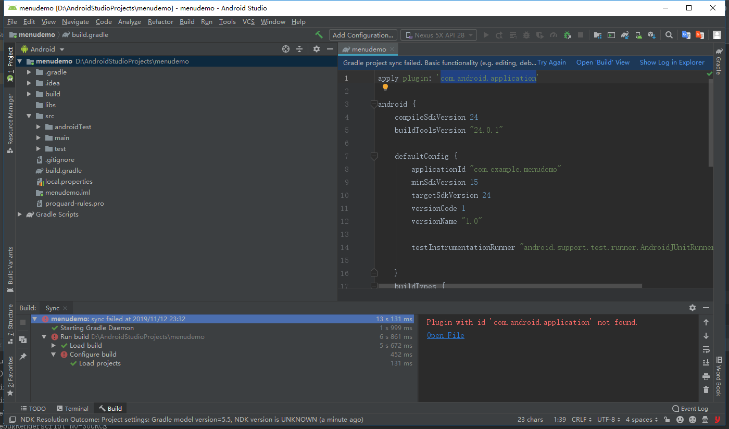729x429 pixels.
Task: Open Project Structure from the toolbar
Action: (598, 35)
